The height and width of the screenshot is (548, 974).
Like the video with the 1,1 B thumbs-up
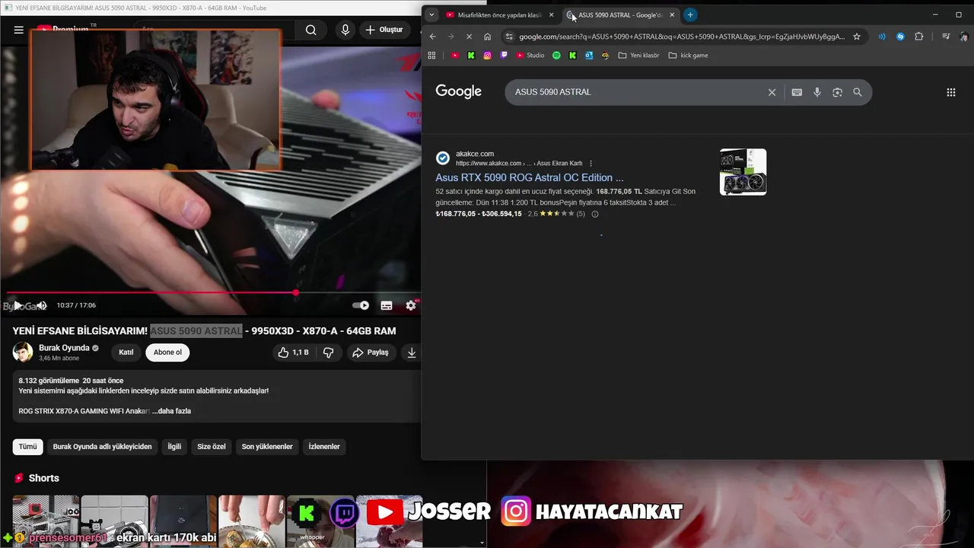coord(293,352)
